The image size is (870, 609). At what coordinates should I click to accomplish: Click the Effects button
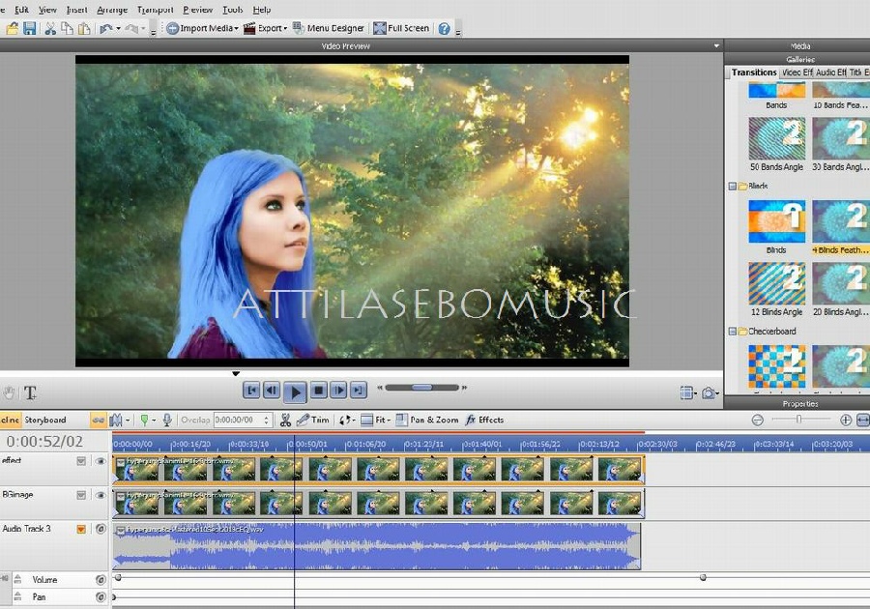(x=485, y=420)
